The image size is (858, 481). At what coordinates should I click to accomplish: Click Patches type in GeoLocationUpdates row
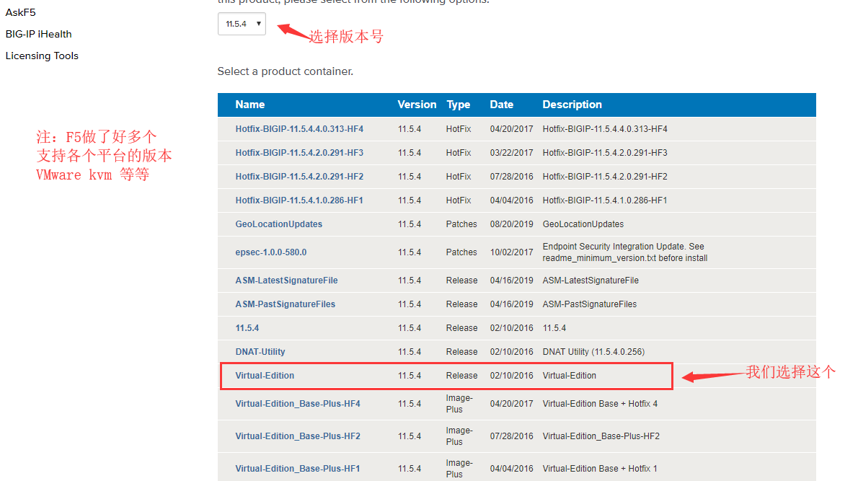click(461, 224)
